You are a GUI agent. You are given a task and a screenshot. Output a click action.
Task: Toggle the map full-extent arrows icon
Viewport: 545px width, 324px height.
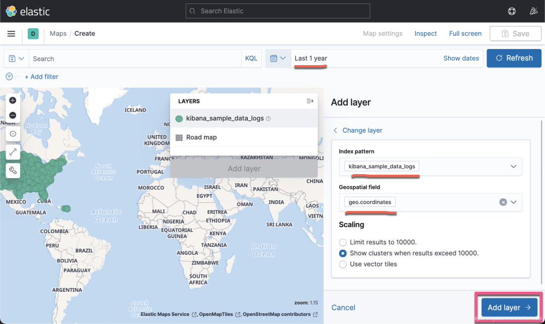pos(13,152)
